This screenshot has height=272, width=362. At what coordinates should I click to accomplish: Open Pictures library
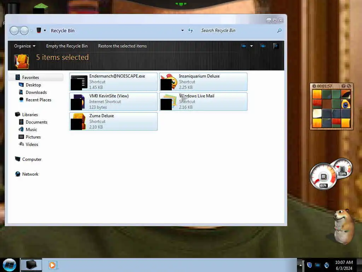tap(33, 137)
